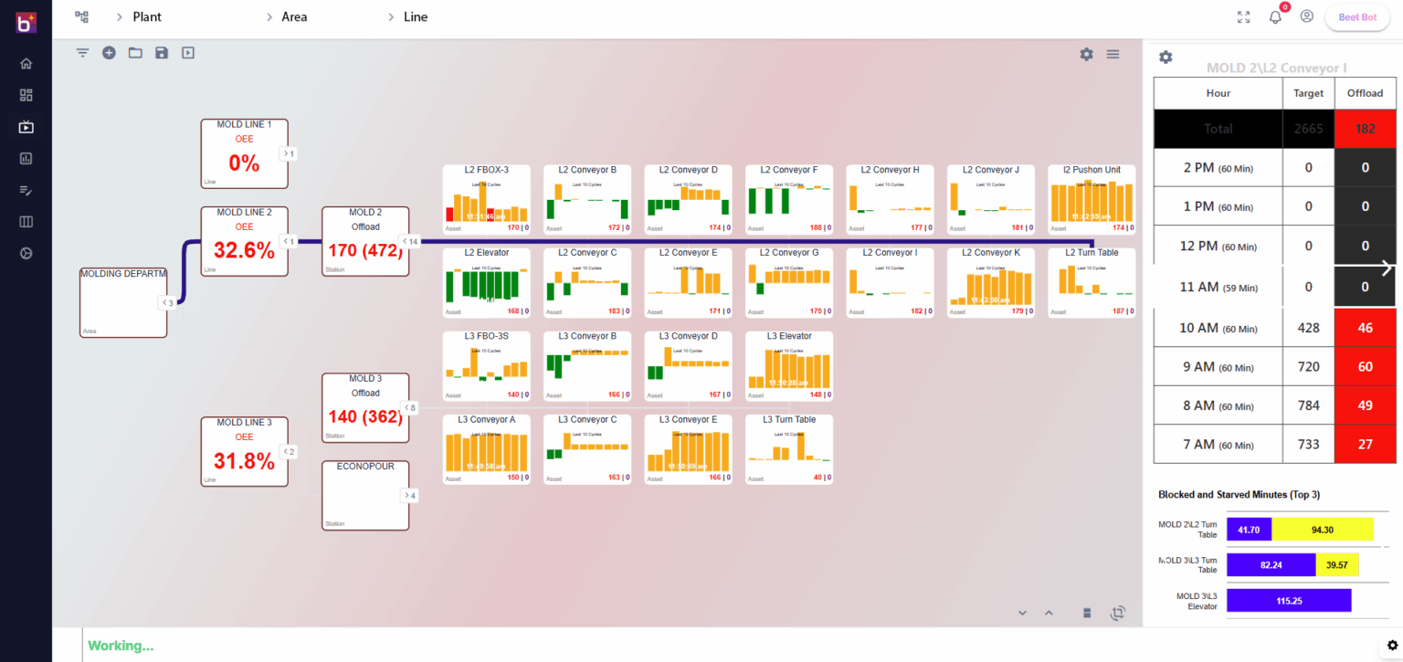
Task: Click the Line breadcrumb
Action: (415, 16)
